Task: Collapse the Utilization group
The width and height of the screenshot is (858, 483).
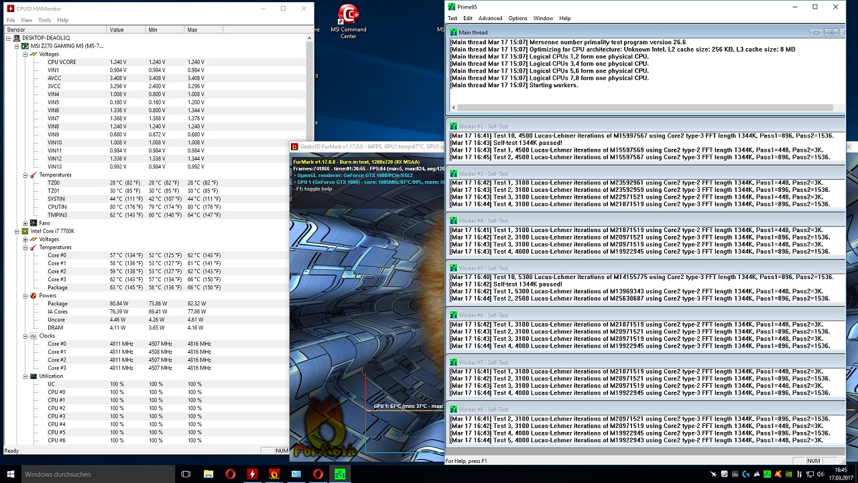Action: point(25,376)
